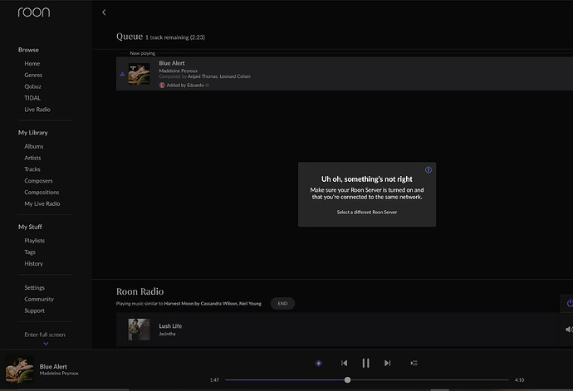Click Madeleine Peyroux artist in queue row
The image size is (573, 391).
tap(178, 71)
